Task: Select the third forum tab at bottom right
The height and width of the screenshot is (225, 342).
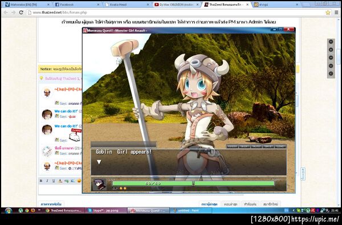Action: (x=250, y=204)
